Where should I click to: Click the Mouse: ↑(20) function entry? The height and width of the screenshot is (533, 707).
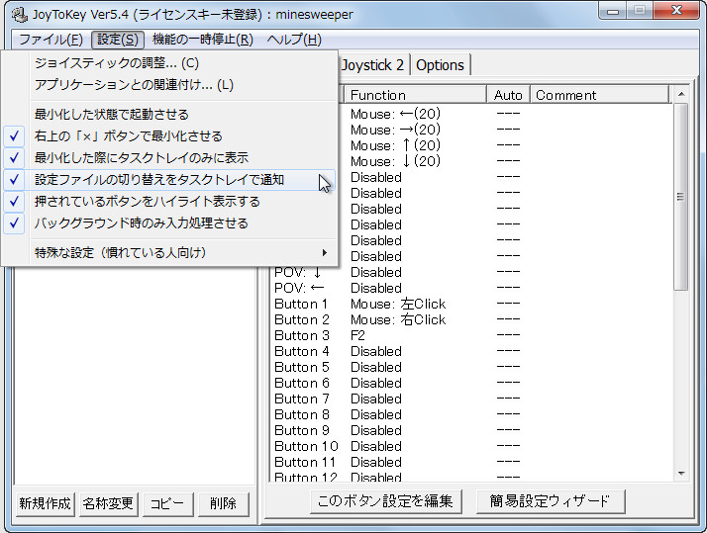395,145
